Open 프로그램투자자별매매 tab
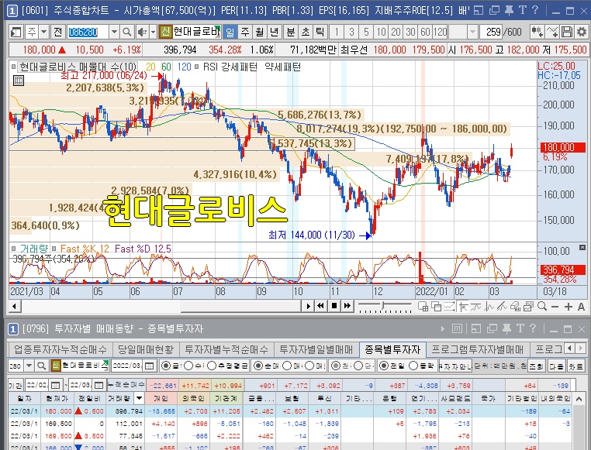 click(477, 349)
